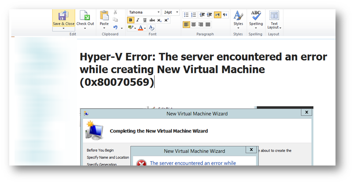Close the inner wizard error dialog
Viewport: 354px width, 184px height.
coord(251,150)
